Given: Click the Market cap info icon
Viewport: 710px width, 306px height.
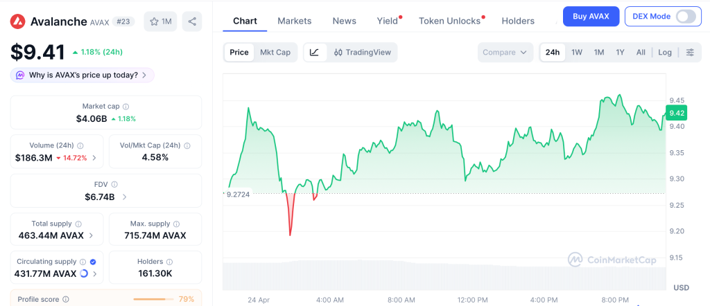Looking at the screenshot, I should point(125,107).
